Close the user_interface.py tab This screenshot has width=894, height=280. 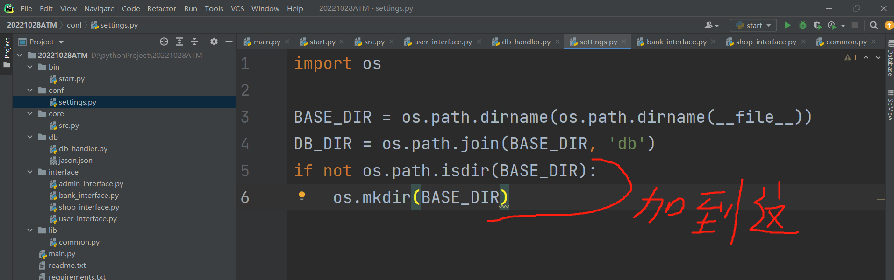click(479, 42)
